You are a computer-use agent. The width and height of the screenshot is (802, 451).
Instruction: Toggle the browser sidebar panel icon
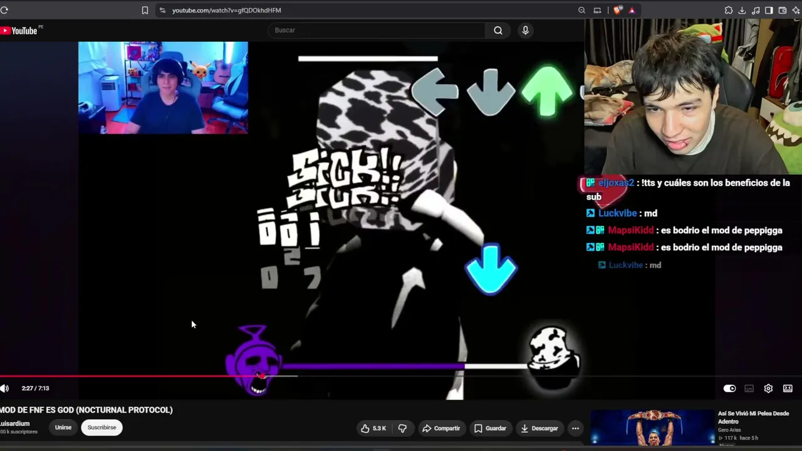click(769, 10)
